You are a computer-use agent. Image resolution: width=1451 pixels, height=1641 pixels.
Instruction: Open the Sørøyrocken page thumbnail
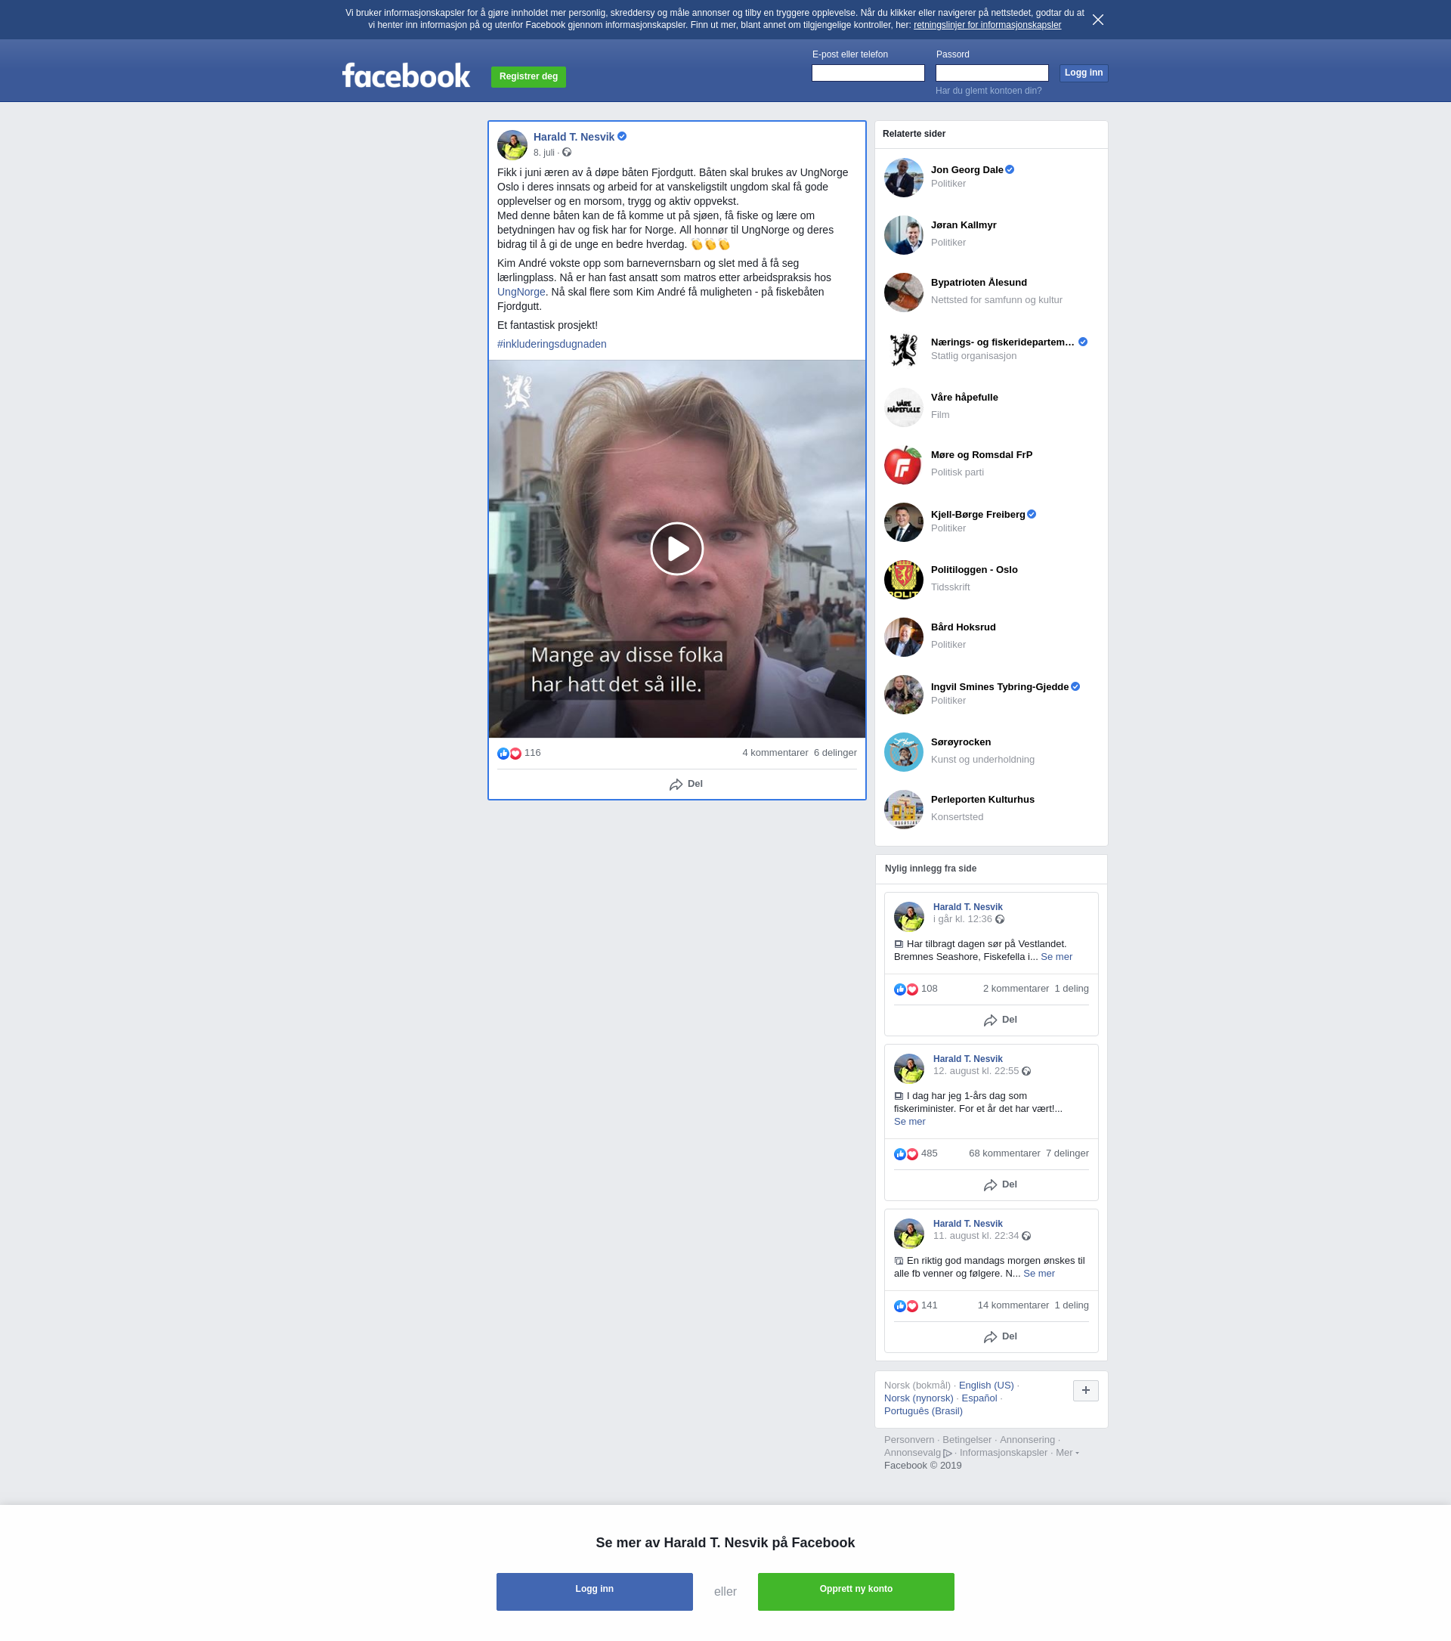coord(903,751)
